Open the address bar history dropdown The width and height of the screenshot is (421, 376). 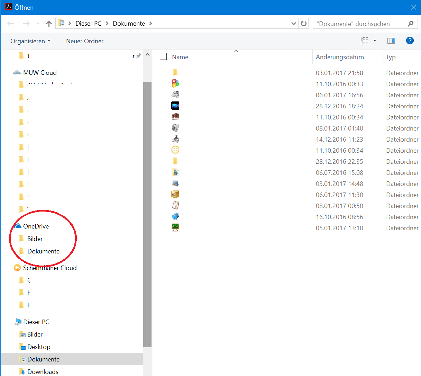(x=293, y=23)
